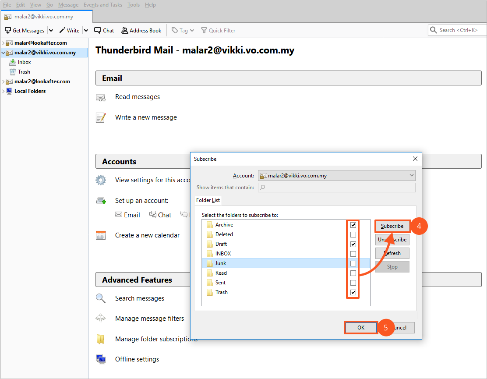
Task: Open the Account dropdown in Subscribe dialog
Action: pos(337,176)
